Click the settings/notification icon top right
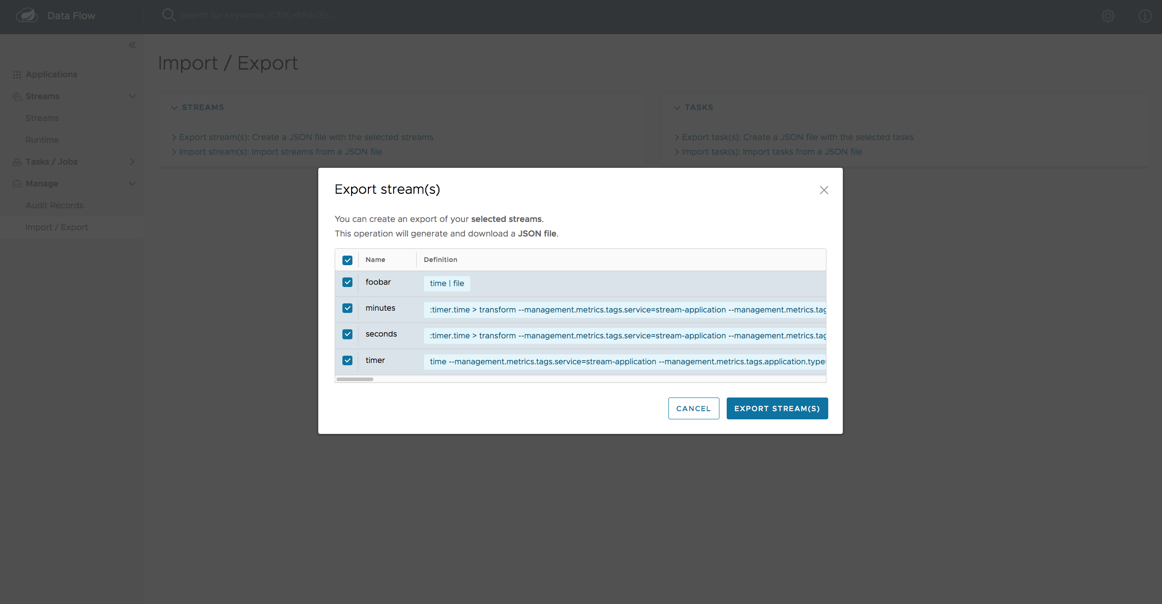Image resolution: width=1162 pixels, height=604 pixels. tap(1108, 14)
